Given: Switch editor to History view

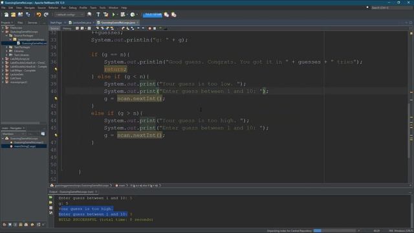Looking at the screenshot, I should point(67,28).
